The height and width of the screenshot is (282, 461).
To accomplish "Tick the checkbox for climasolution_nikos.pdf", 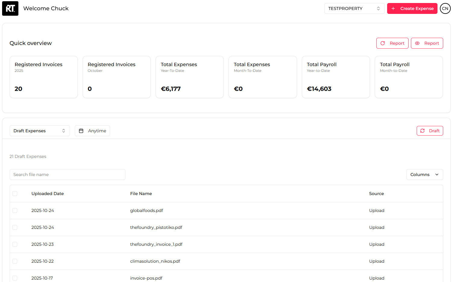I will point(15,261).
